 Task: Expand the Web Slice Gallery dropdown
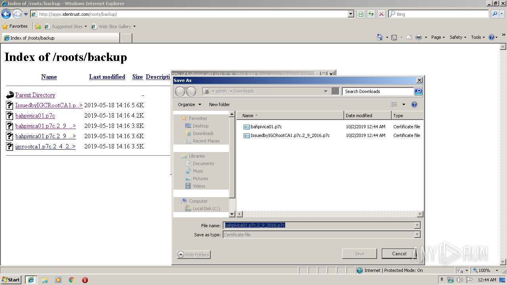point(134,27)
